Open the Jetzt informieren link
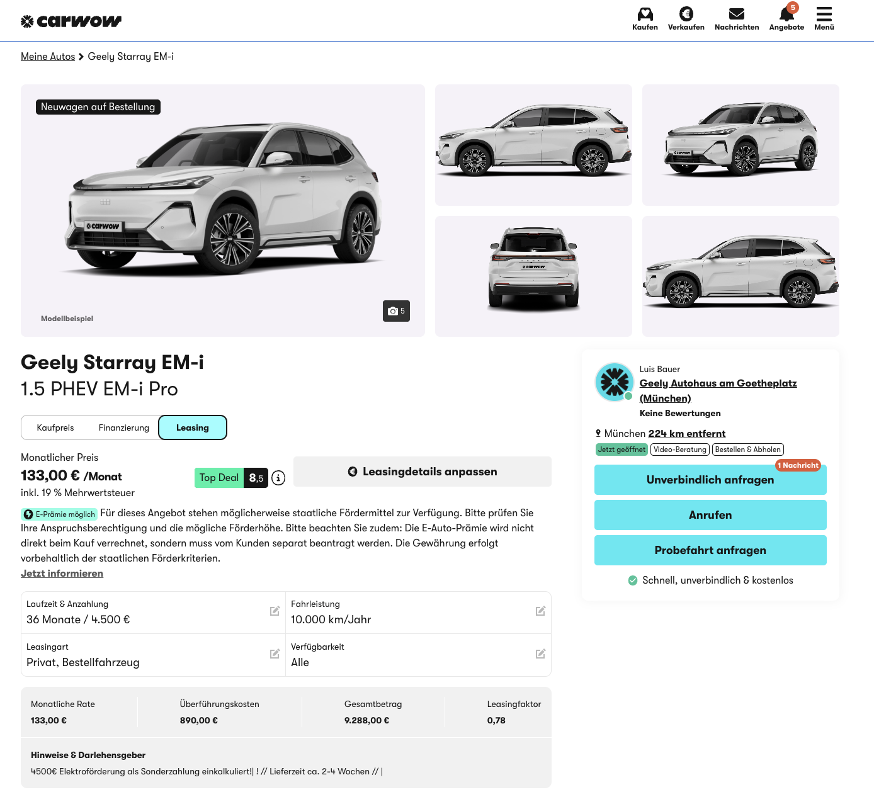 (x=62, y=573)
